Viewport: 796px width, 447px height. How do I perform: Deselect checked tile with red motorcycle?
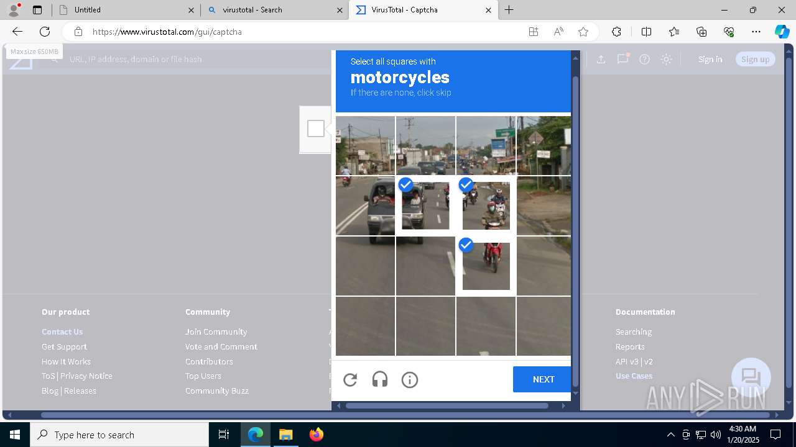click(486, 266)
